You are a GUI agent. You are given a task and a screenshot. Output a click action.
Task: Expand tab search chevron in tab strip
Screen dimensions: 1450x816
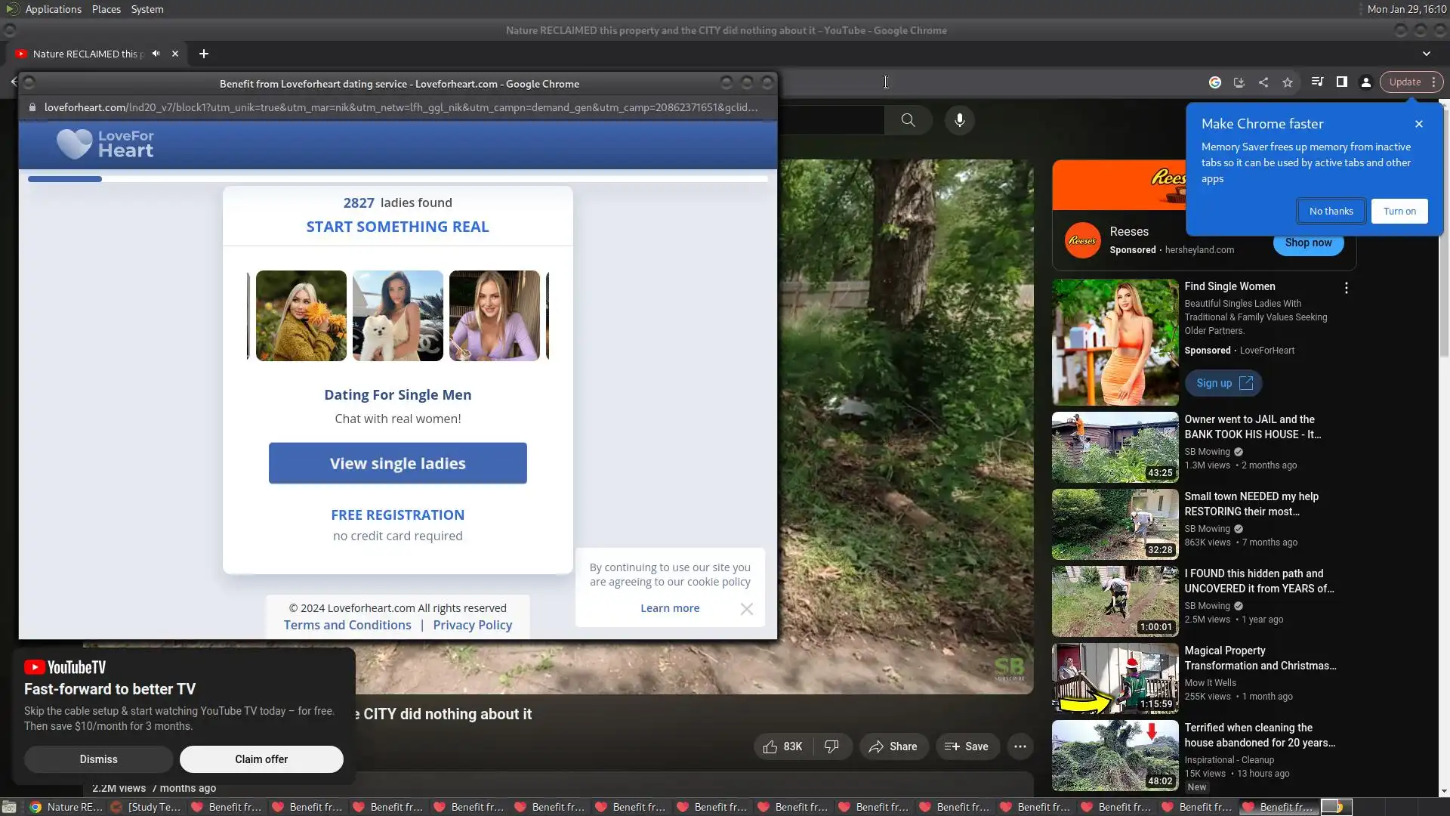point(1427,54)
